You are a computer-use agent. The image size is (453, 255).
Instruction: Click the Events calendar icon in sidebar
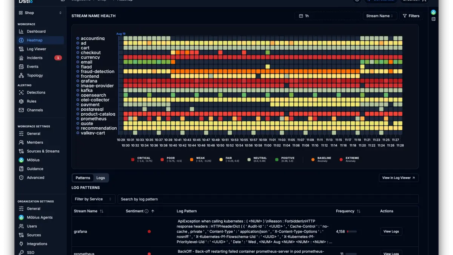click(x=21, y=66)
